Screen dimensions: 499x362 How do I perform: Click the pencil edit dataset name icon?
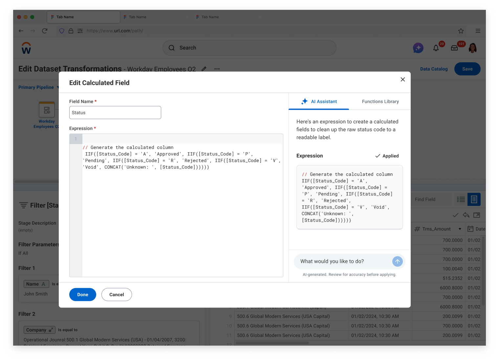204,69
